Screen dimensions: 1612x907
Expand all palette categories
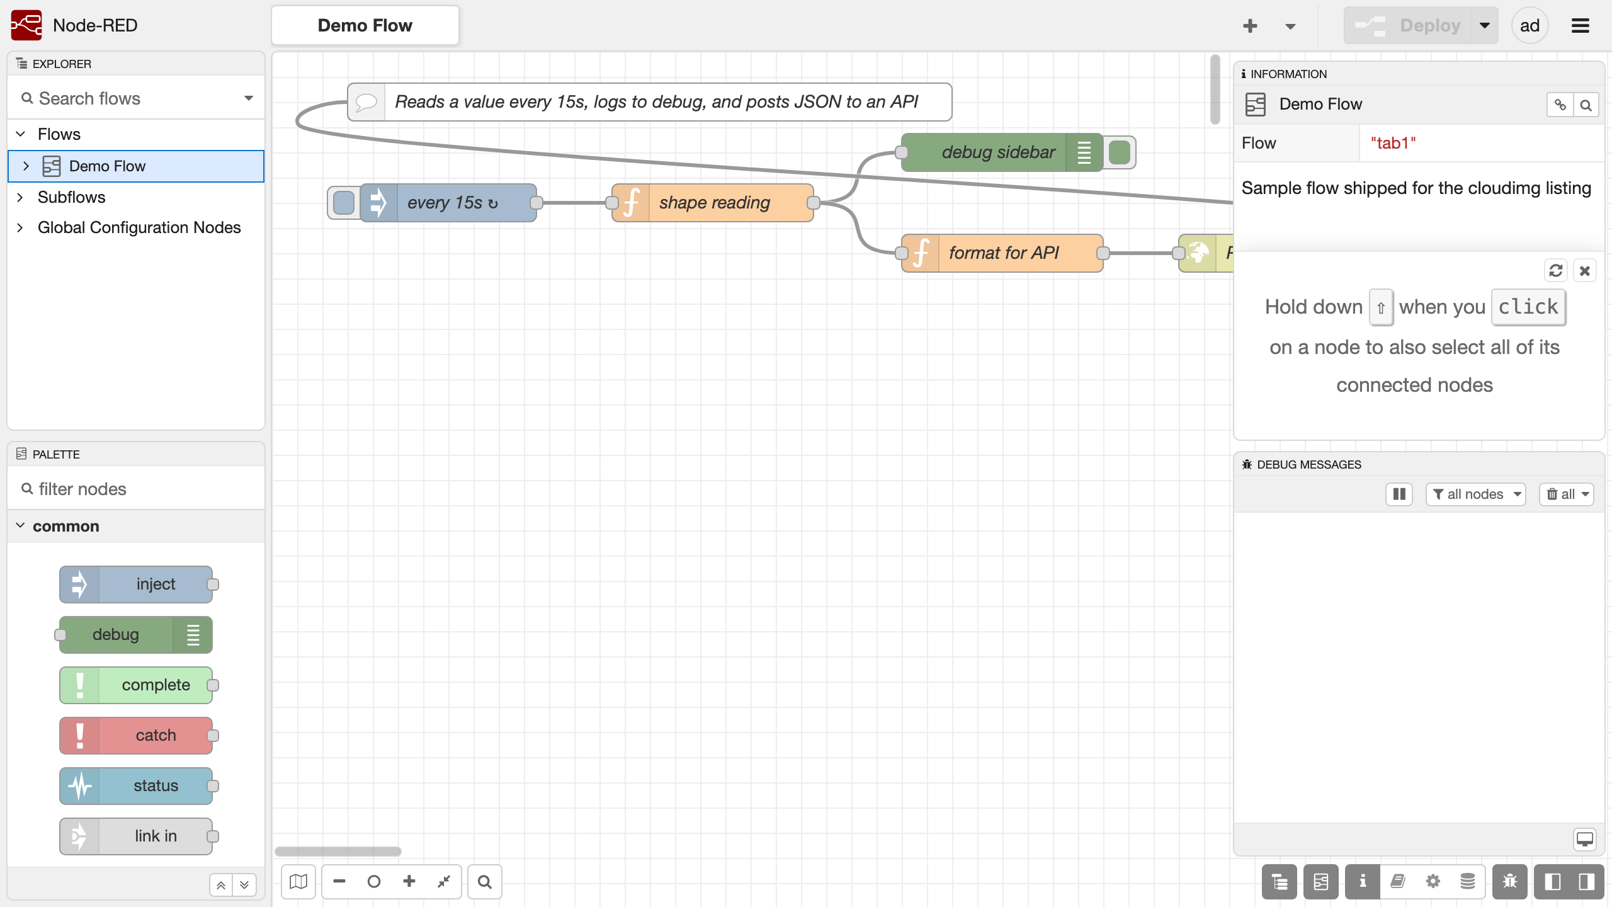[244, 885]
